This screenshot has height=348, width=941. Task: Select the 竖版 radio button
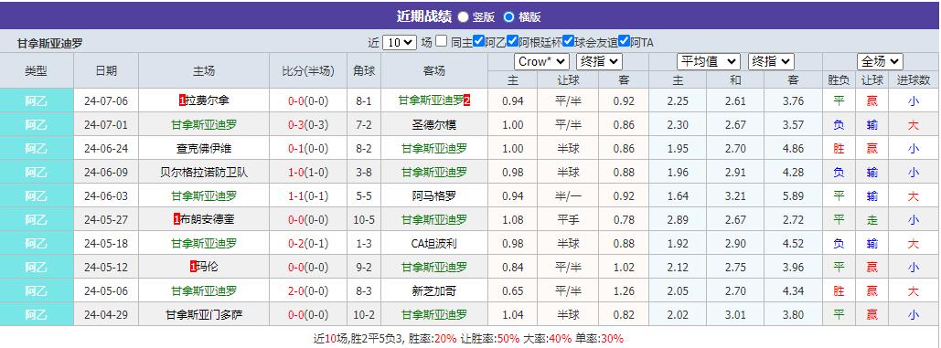pyautogui.click(x=463, y=16)
